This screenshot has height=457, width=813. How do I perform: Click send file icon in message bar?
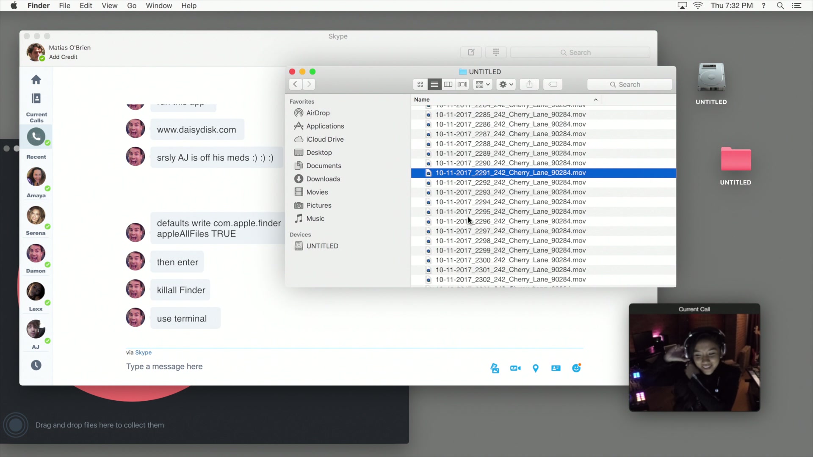point(495,368)
